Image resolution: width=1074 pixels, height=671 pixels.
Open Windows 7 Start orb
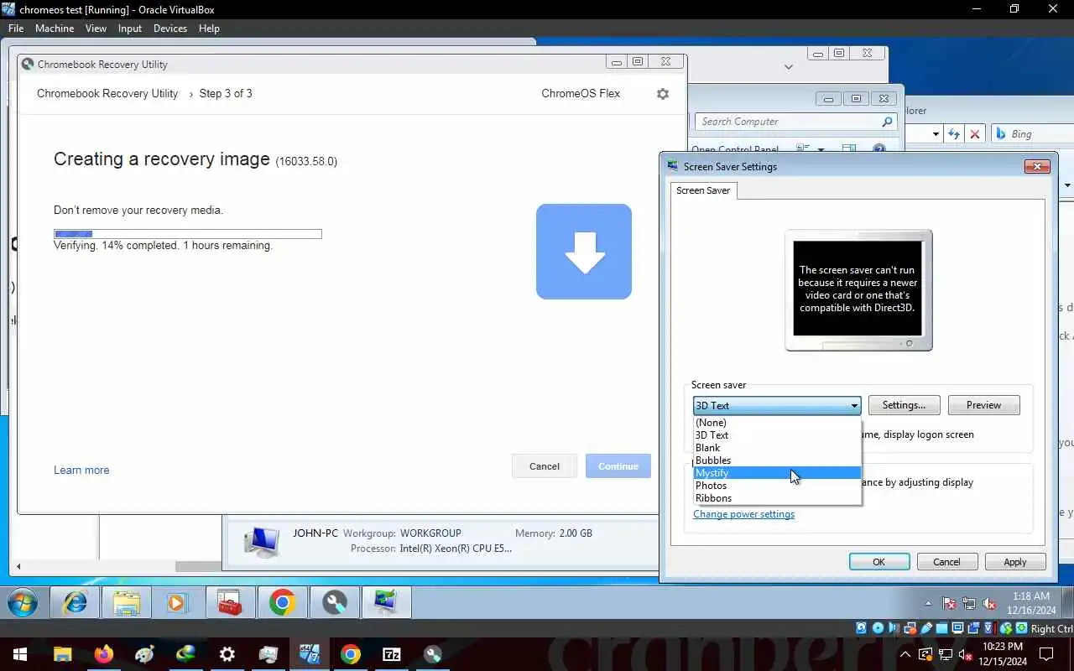click(23, 602)
